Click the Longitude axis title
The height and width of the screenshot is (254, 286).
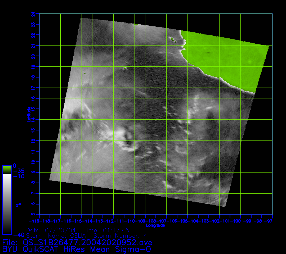pyautogui.click(x=155, y=225)
